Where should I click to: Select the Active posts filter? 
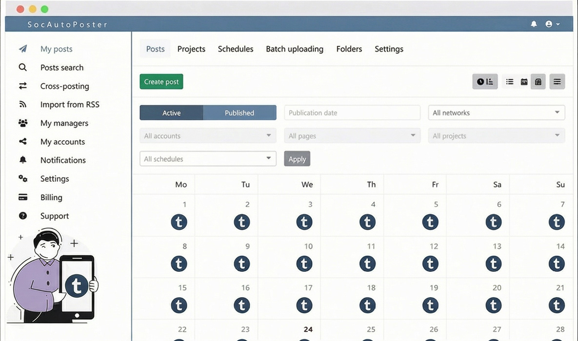click(171, 113)
